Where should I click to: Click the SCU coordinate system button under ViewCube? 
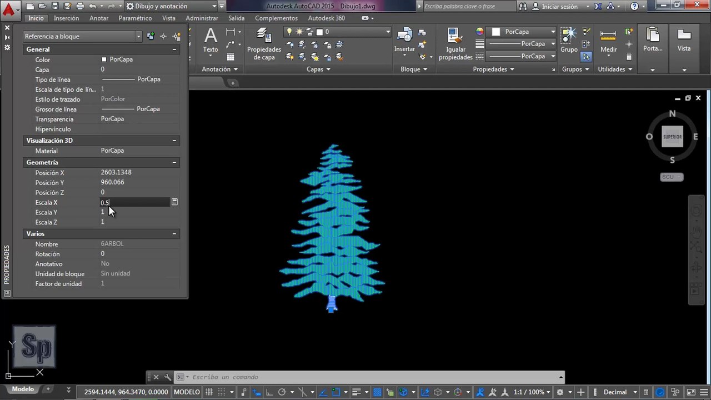[672, 177]
